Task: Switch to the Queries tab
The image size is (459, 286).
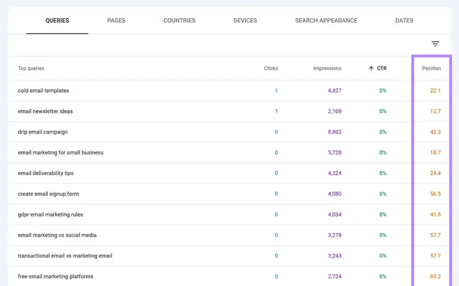Action: (57, 20)
